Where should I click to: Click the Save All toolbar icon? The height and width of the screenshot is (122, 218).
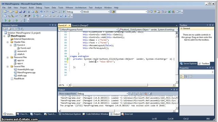tap(24, 12)
